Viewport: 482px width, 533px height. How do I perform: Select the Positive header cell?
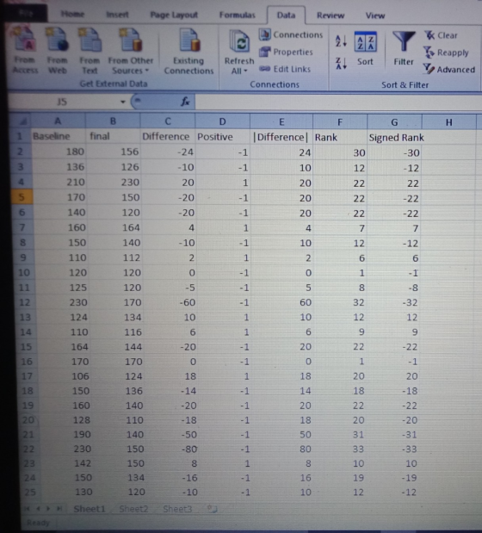click(223, 137)
